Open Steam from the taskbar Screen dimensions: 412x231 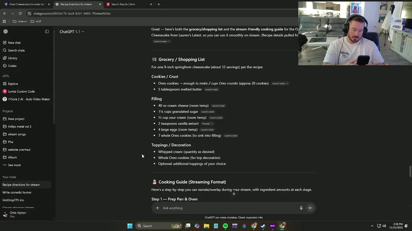pos(263,226)
